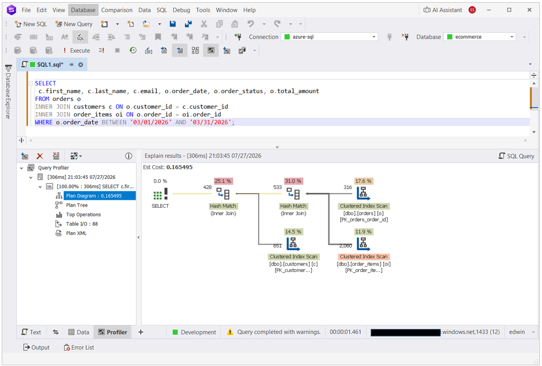Click the Undo arrow icon
This screenshot has height=366, width=542.
(x=251, y=24)
